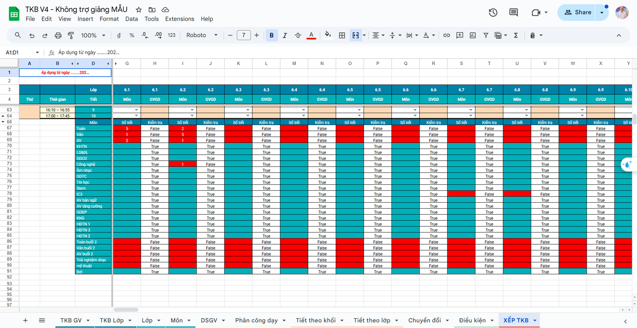This screenshot has height=328, width=637.
Task: Create a filter
Action: coord(486,35)
